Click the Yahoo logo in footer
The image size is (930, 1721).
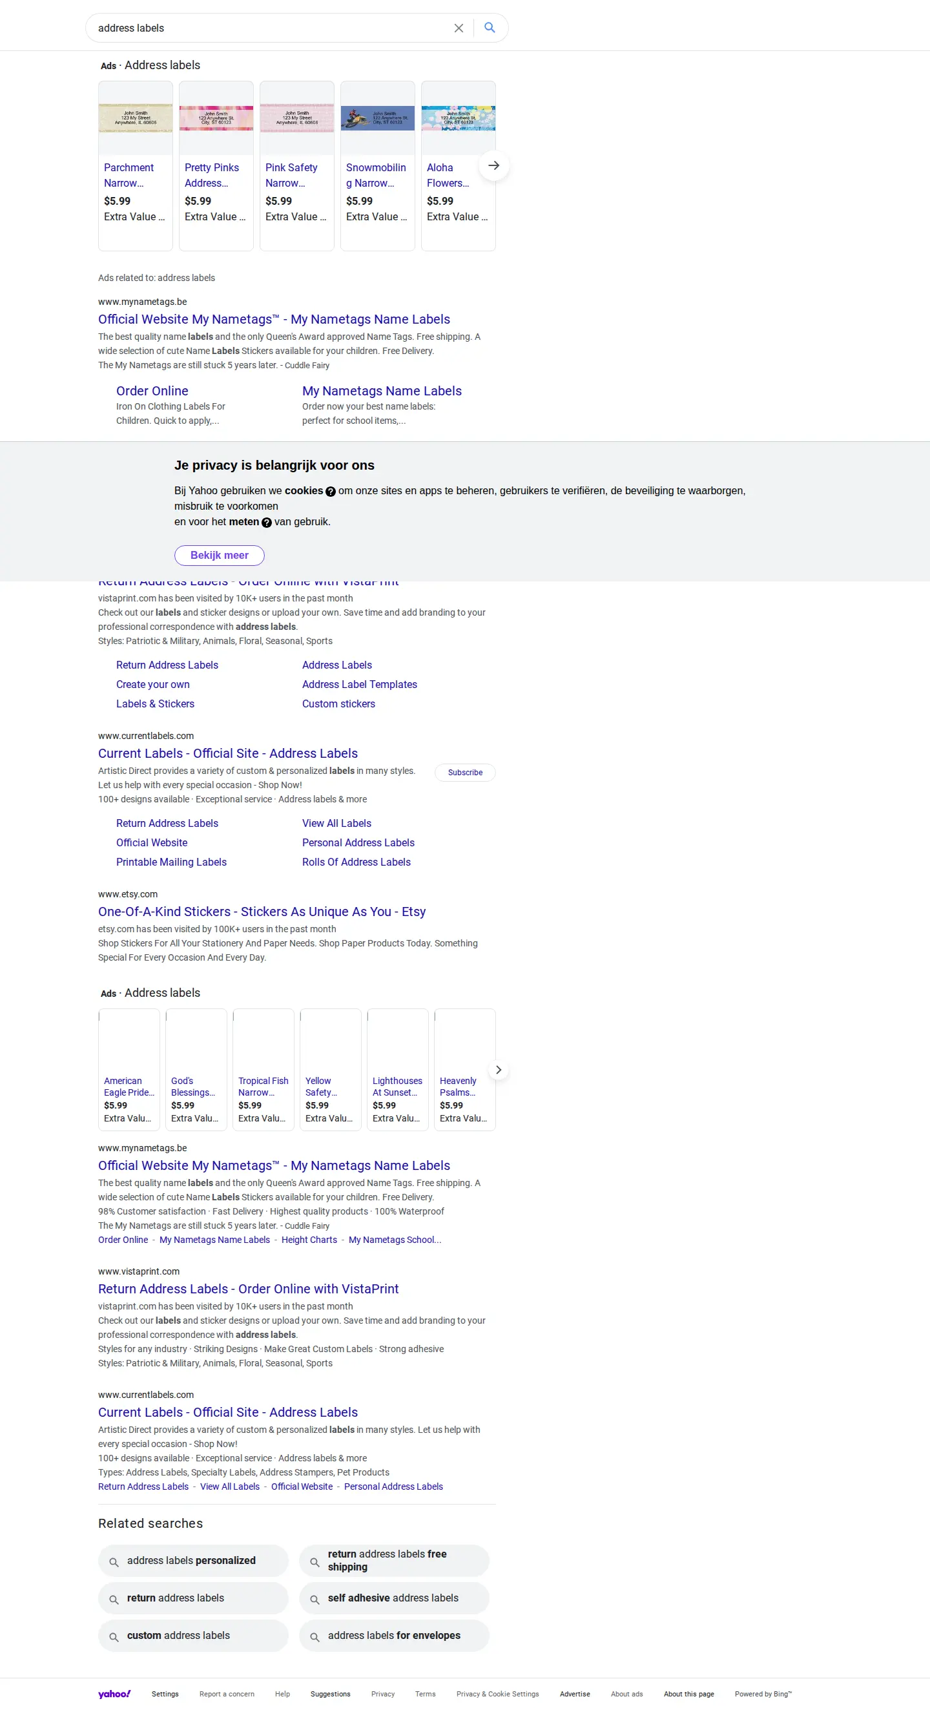point(114,1694)
